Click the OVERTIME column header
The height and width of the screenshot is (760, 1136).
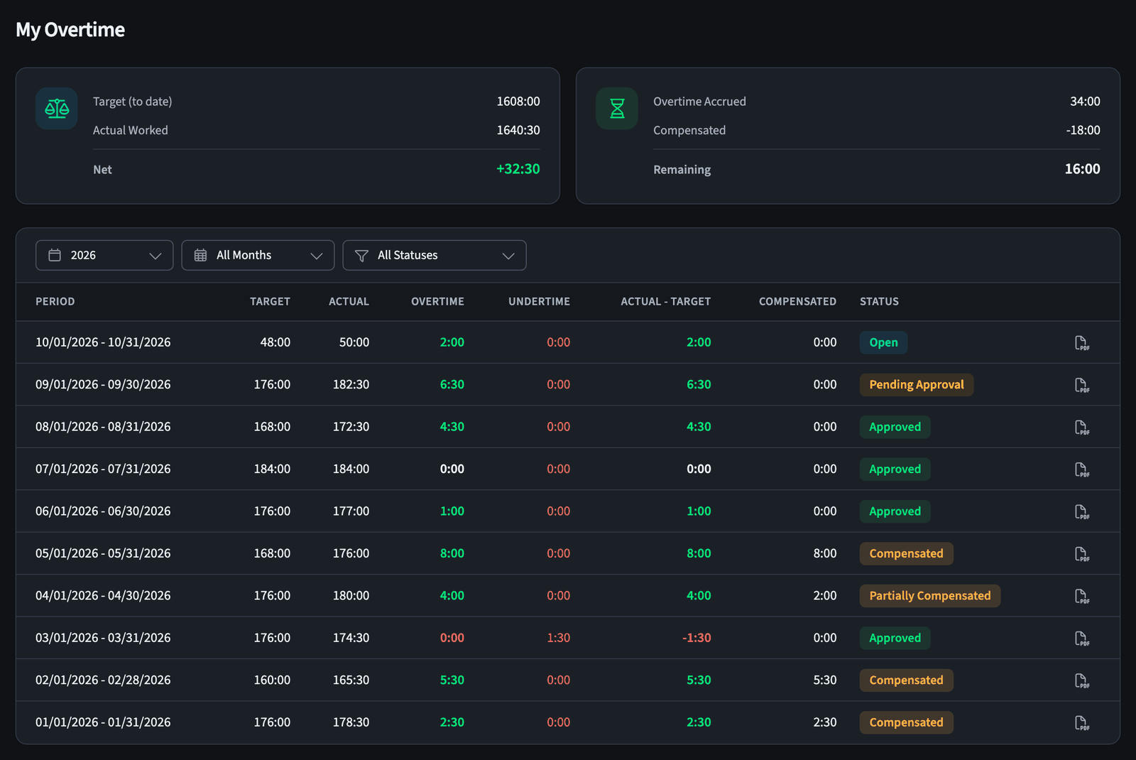click(437, 301)
